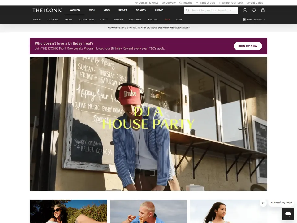The height and width of the screenshot is (223, 297).
Task: Open the Gift Cards link
Action: [x=255, y=3]
